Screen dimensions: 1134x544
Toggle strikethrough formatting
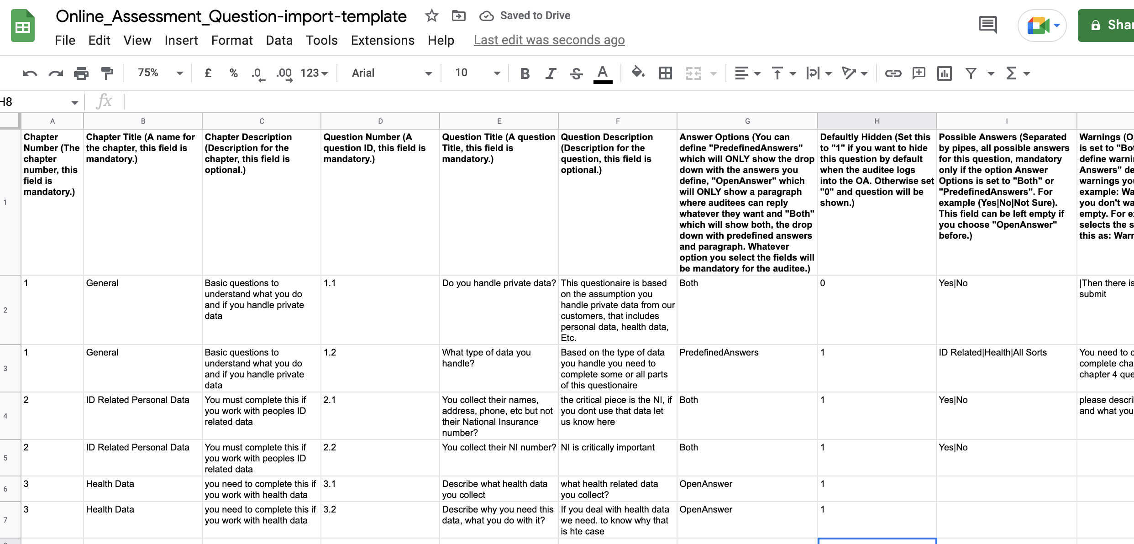pos(576,73)
